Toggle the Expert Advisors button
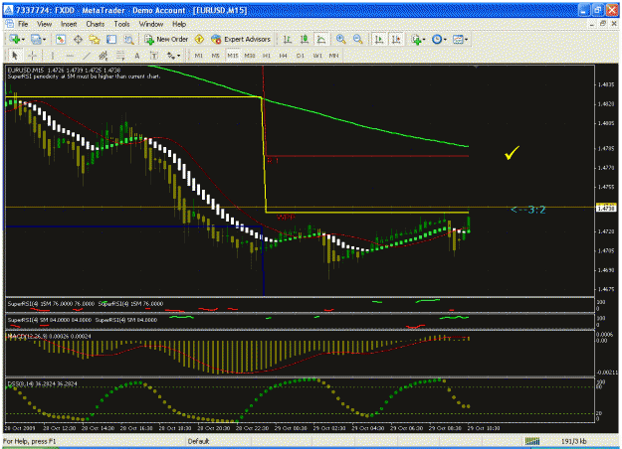 [x=241, y=39]
